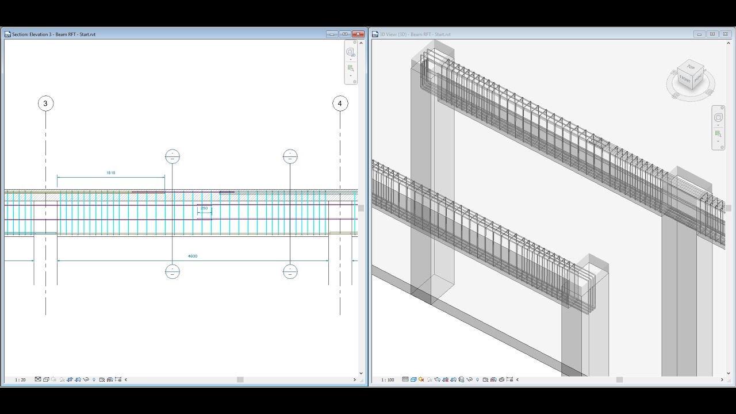The height and width of the screenshot is (414, 736).
Task: Click the TOP face of the ViewCube
Action: [691, 67]
